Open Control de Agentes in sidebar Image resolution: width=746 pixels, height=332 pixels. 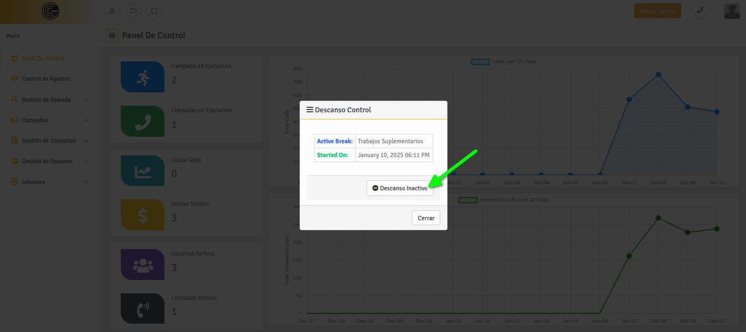(46, 79)
